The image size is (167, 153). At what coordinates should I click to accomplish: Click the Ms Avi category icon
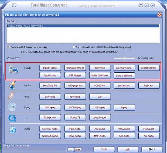tap(13, 86)
